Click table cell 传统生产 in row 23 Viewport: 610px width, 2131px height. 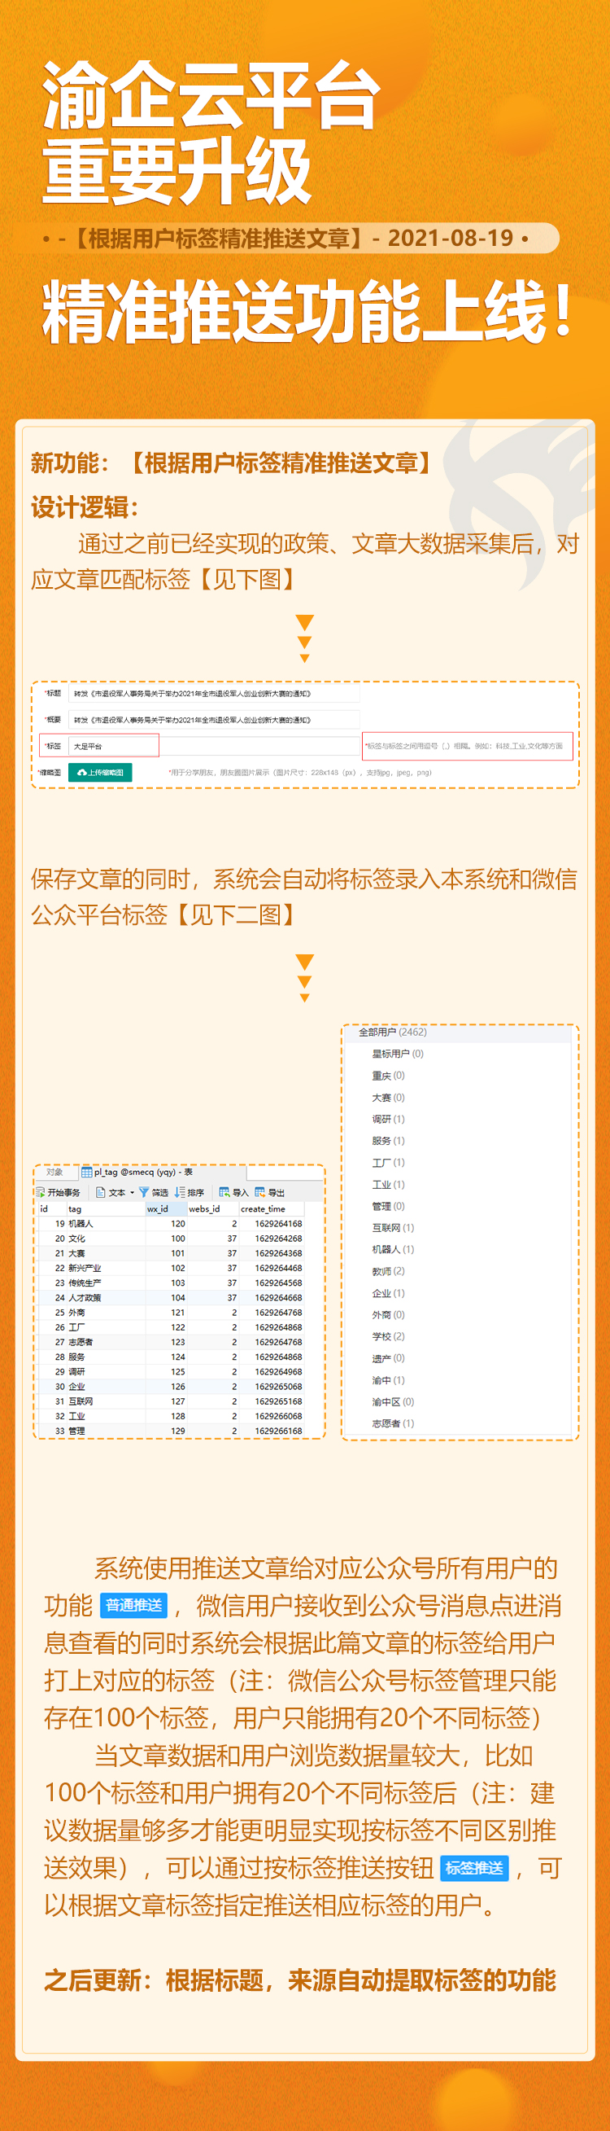coord(85,1283)
